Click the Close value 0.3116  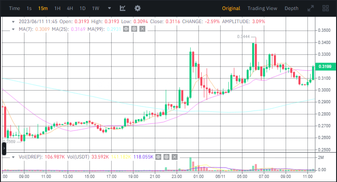coord(173,21)
